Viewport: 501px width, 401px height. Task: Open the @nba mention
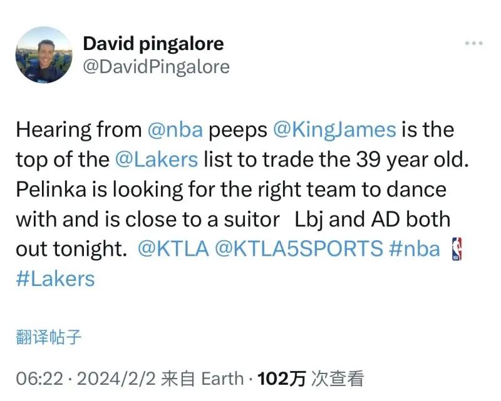click(x=175, y=130)
